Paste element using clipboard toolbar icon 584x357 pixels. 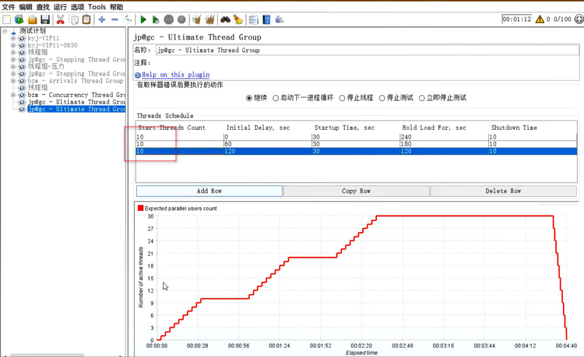point(87,19)
